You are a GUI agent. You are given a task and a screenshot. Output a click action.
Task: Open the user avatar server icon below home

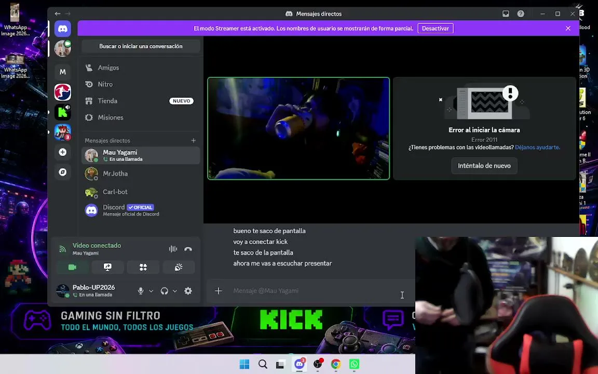pyautogui.click(x=62, y=48)
